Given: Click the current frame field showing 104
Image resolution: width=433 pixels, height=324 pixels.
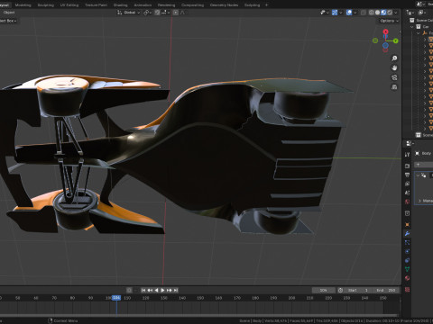Looking at the screenshot, I should tap(323, 290).
